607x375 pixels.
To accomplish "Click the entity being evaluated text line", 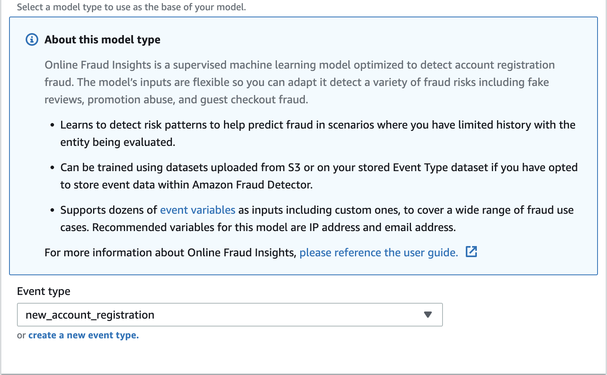I will [118, 142].
